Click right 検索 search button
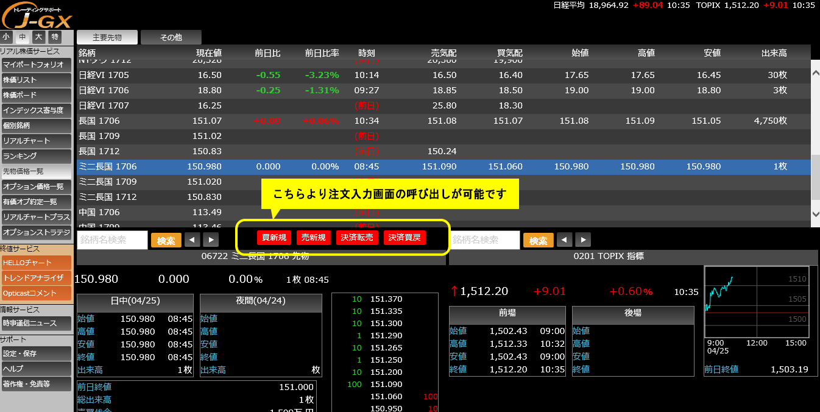The width and height of the screenshot is (820, 412). tap(539, 241)
